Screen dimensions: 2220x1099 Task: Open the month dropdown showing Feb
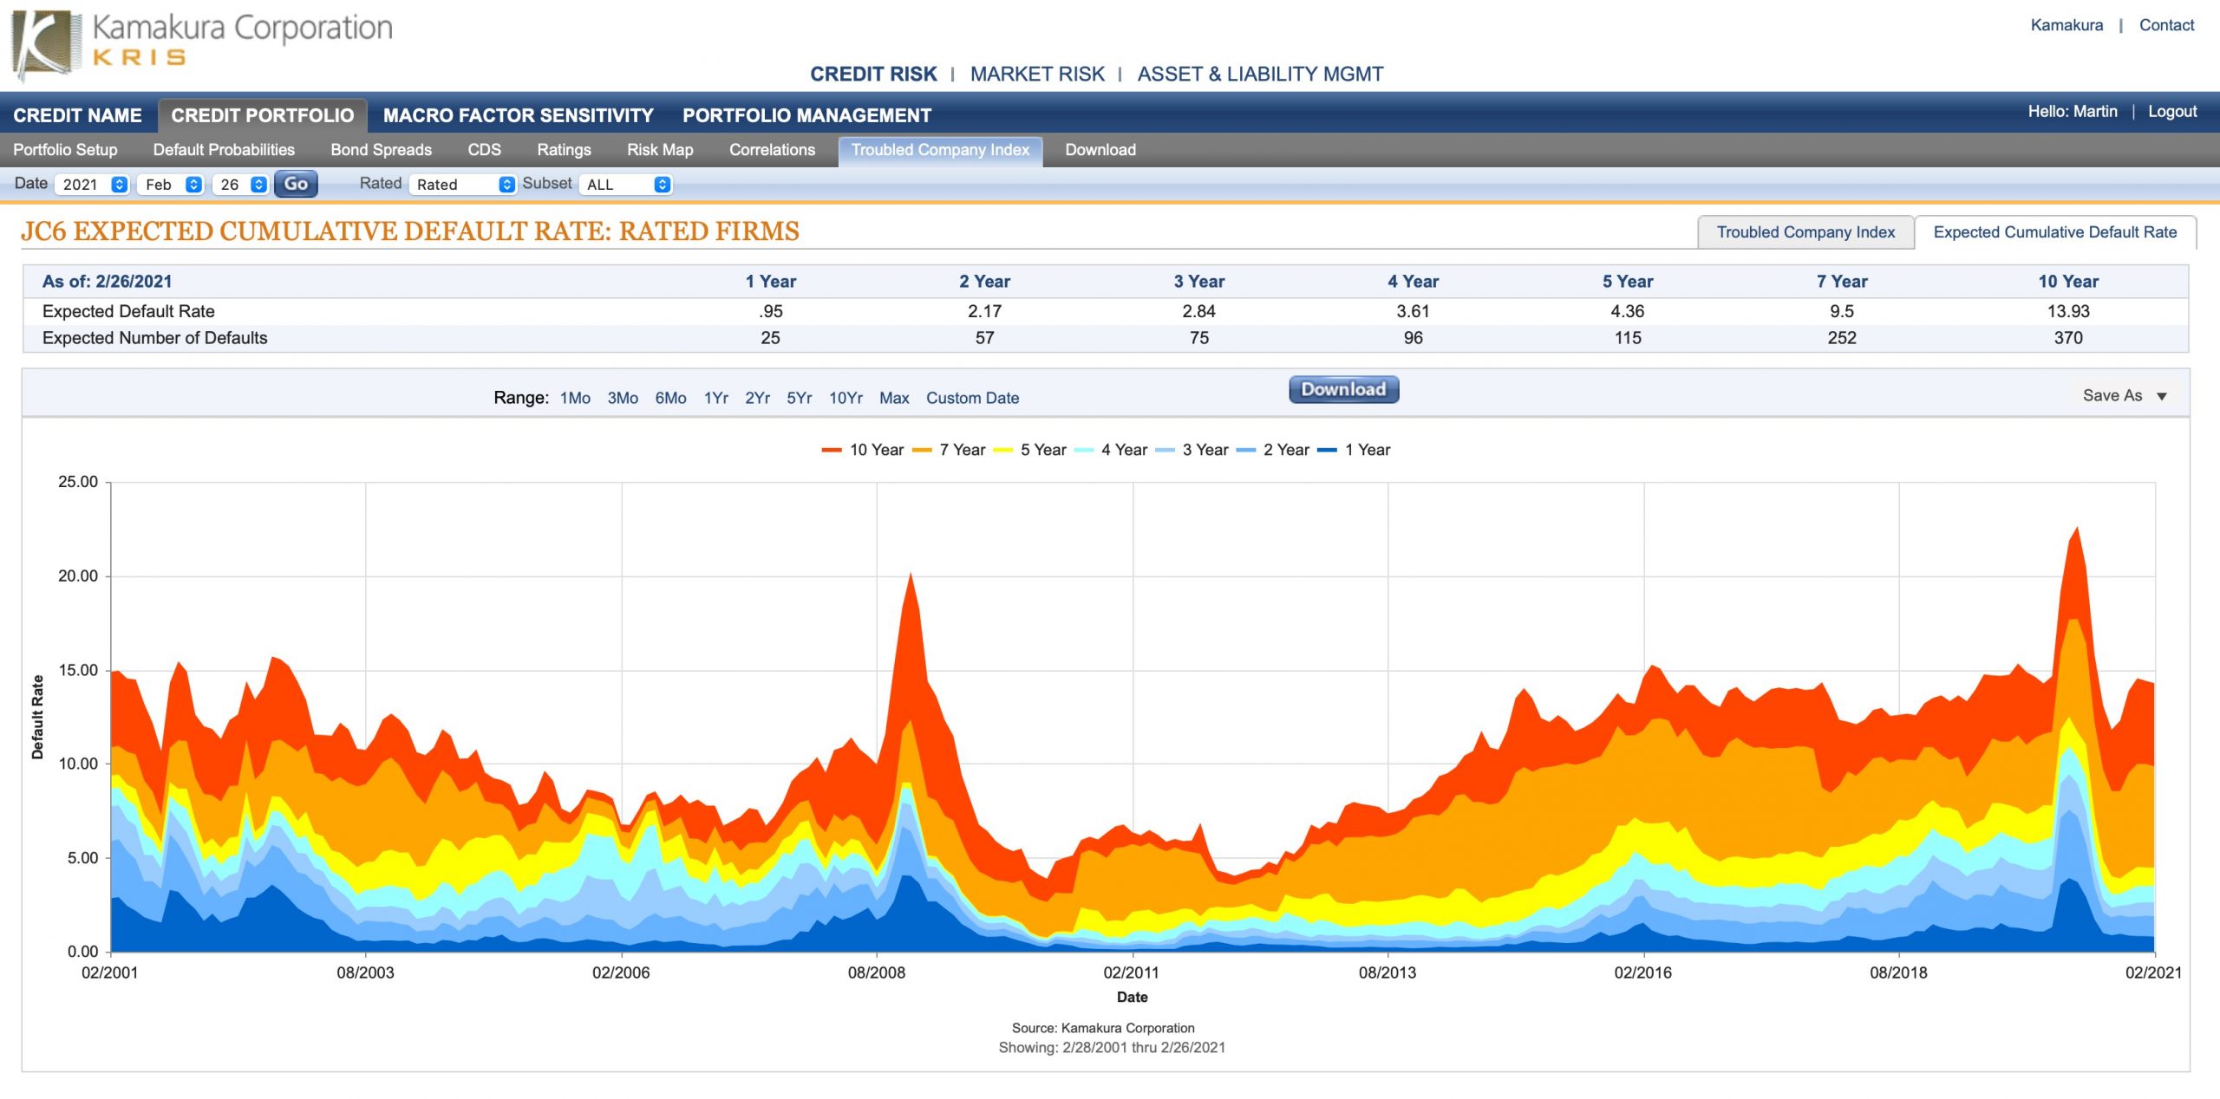(171, 185)
